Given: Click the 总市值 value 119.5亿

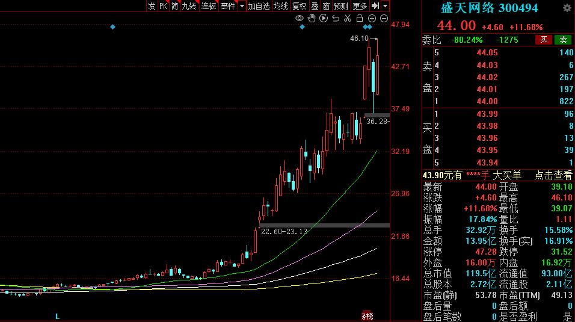Looking at the screenshot, I should [481, 273].
